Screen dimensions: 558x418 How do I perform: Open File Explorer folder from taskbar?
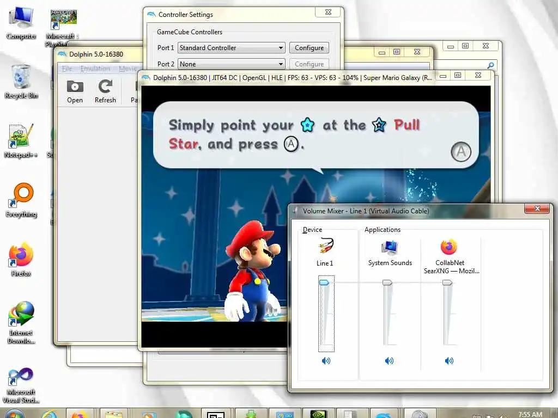[113, 414]
